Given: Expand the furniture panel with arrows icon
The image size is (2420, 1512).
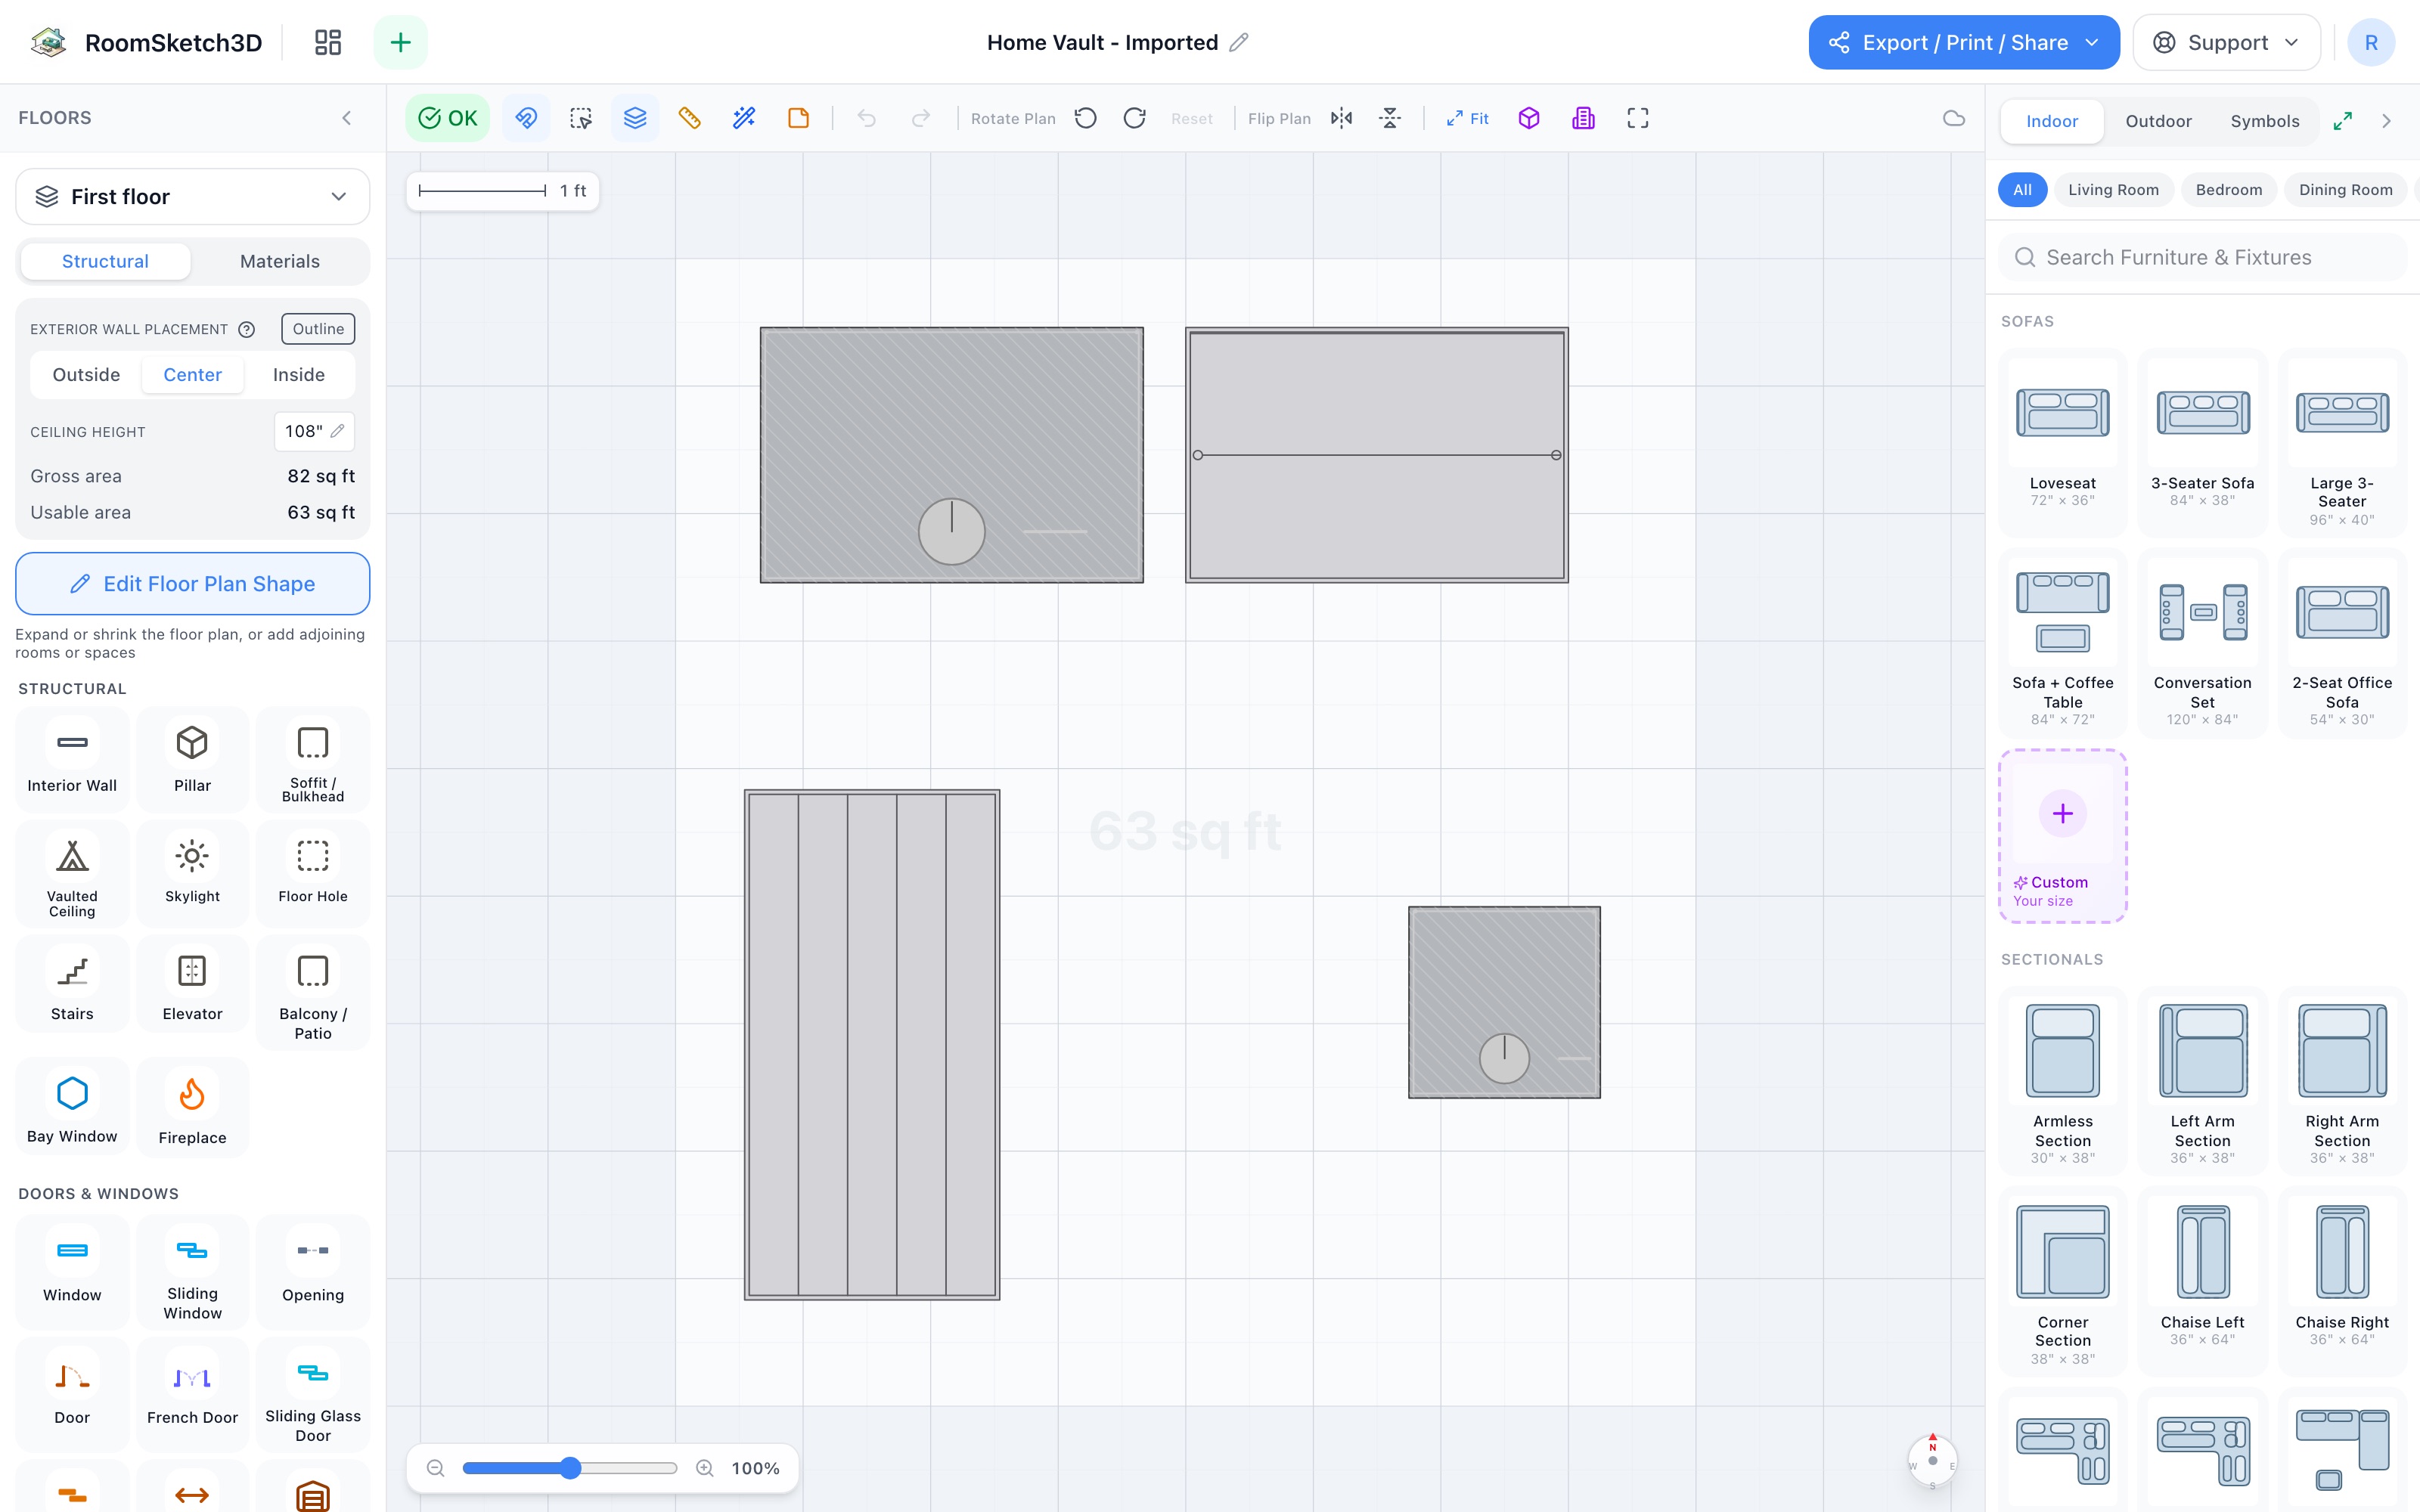Looking at the screenshot, I should coord(2343,121).
